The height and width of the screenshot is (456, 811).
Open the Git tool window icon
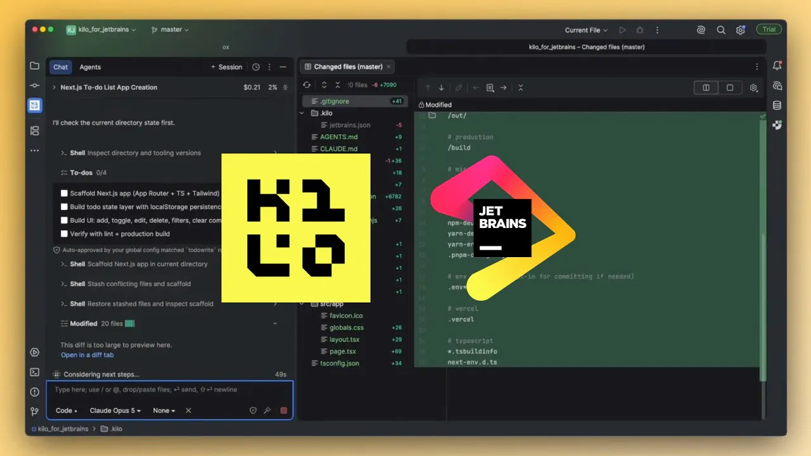(35, 412)
